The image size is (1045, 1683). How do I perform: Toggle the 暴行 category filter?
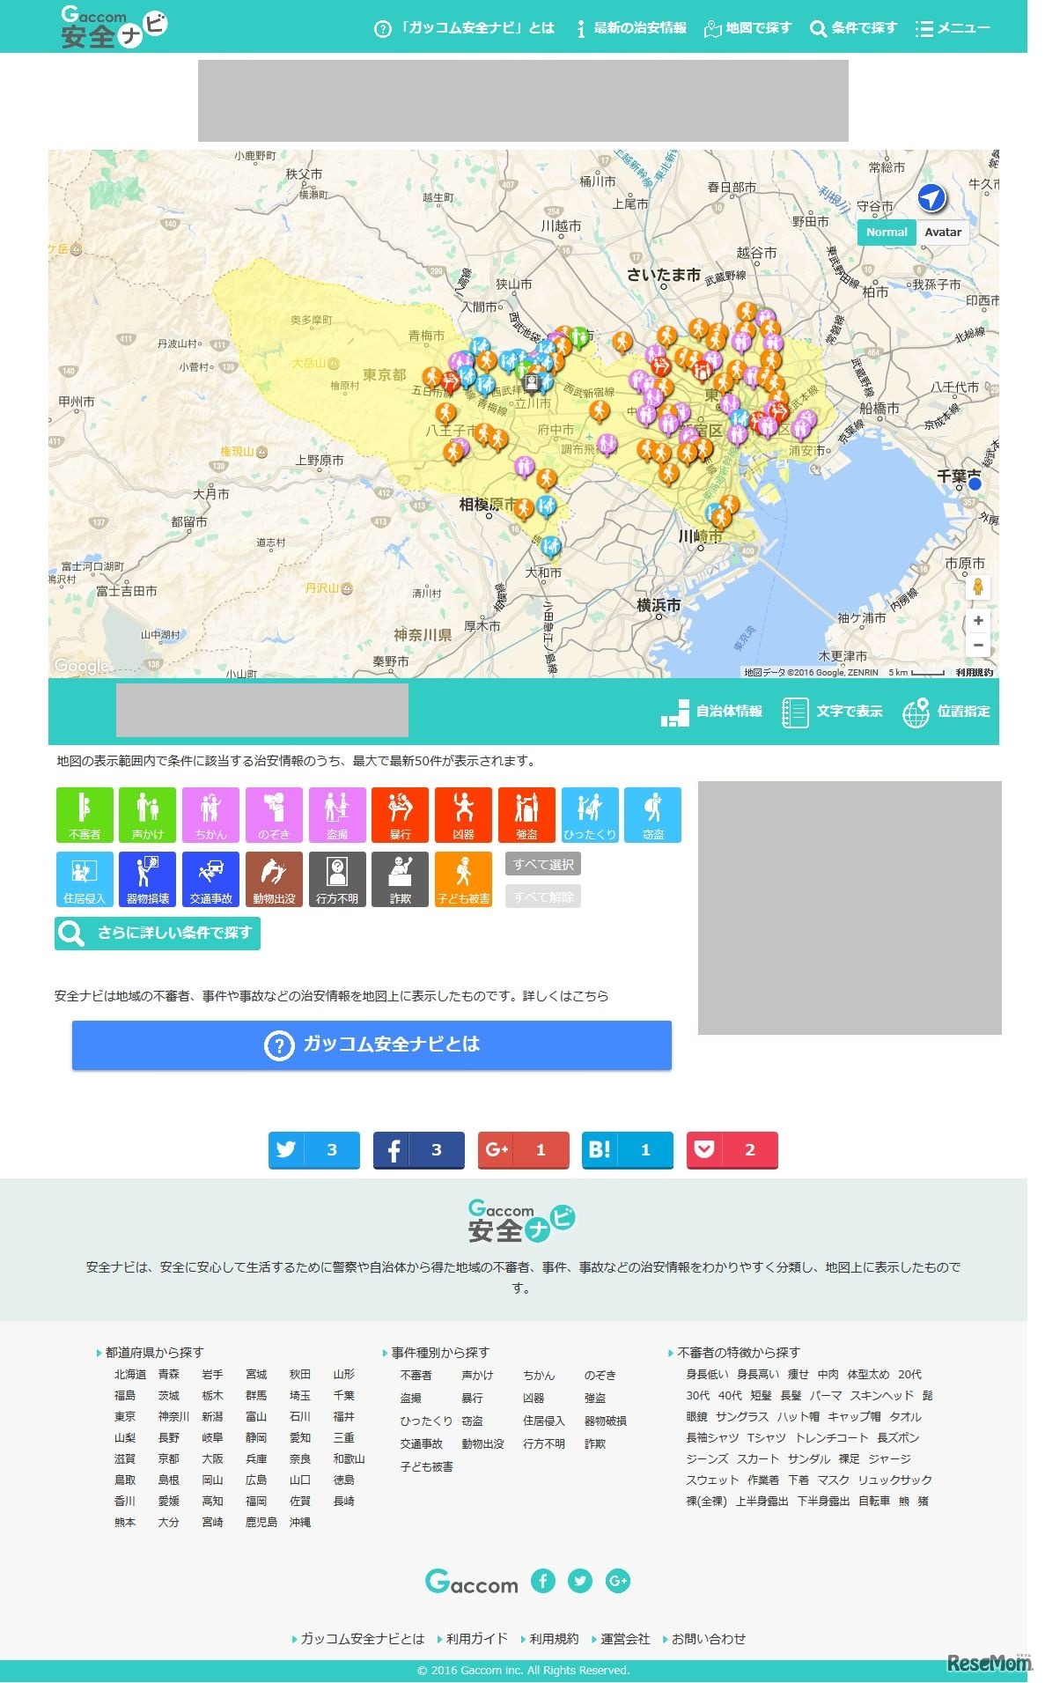(401, 815)
